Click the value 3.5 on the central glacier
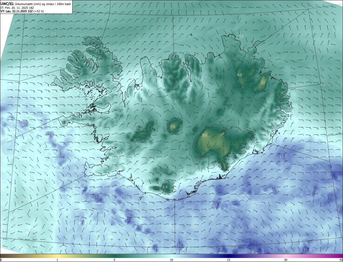Image resolution: width=343 pixels, height=262 pixels. (x=173, y=127)
